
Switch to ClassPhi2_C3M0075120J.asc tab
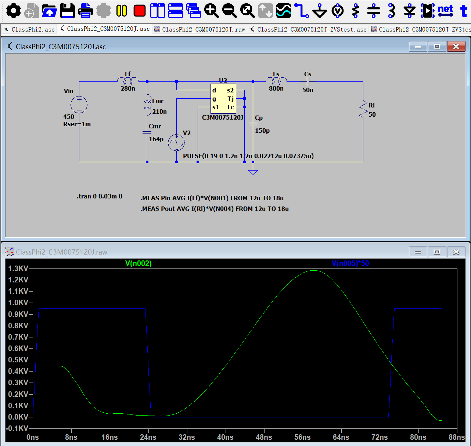click(x=105, y=29)
